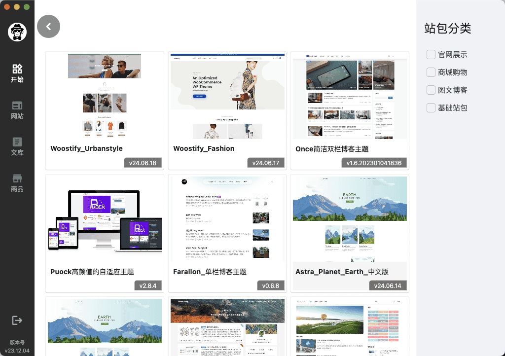
Task: Open the monkey avatar profile
Action: coord(17,32)
